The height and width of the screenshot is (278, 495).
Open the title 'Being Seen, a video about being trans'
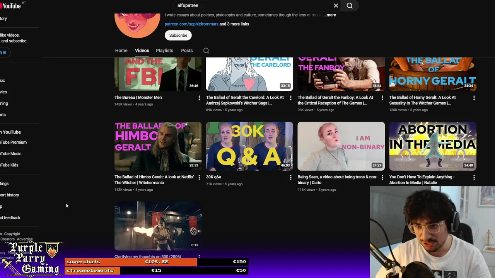(337, 180)
